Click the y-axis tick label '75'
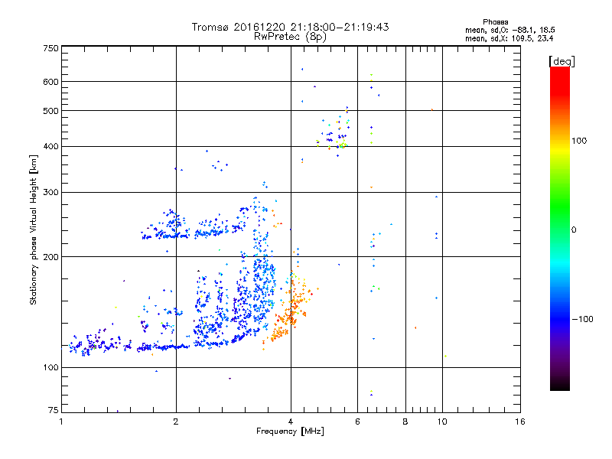Viewport: 612px width, 459px height. click(54, 410)
